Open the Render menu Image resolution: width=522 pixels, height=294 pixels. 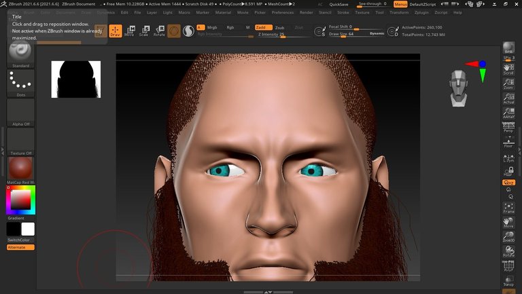pos(307,12)
